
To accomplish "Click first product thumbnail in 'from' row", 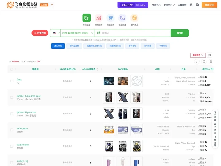I will [109, 81].
